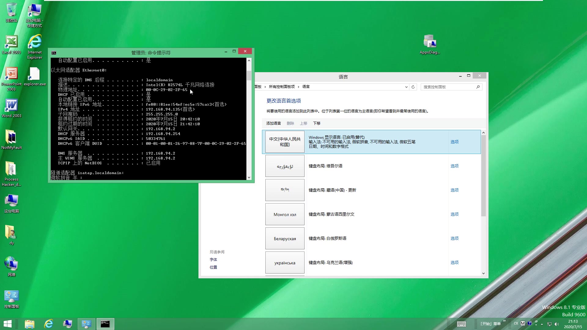The width and height of the screenshot is (587, 330).
Task: Click 添加语言 button in language panel
Action: [273, 123]
